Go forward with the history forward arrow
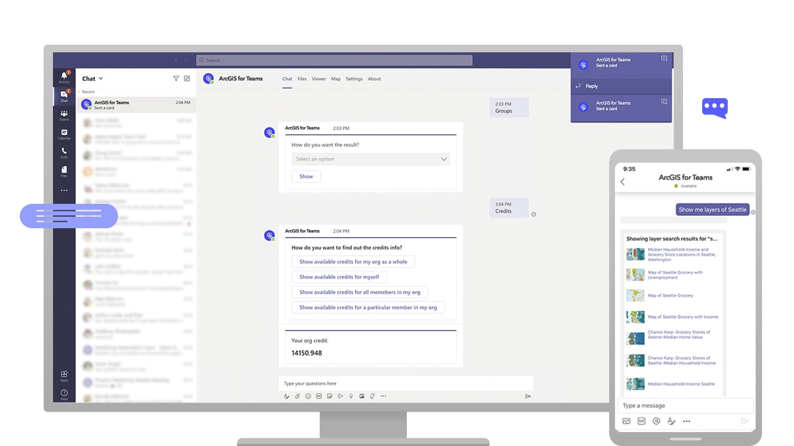 [186, 60]
